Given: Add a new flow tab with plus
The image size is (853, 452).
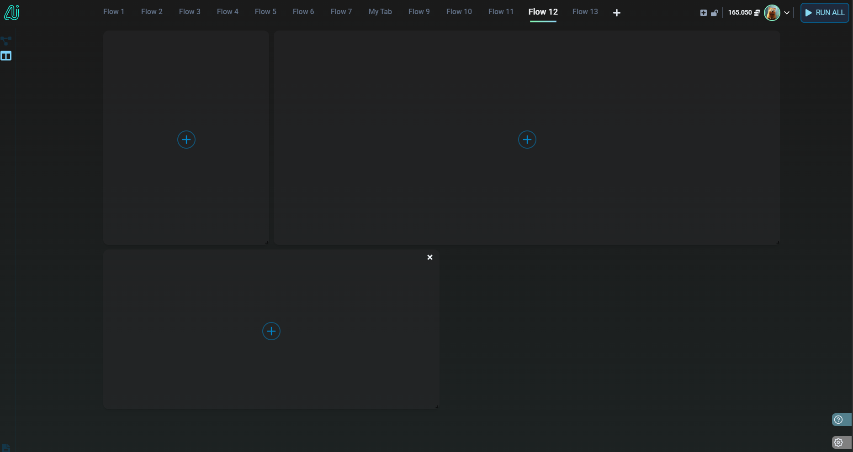Looking at the screenshot, I should (x=617, y=13).
